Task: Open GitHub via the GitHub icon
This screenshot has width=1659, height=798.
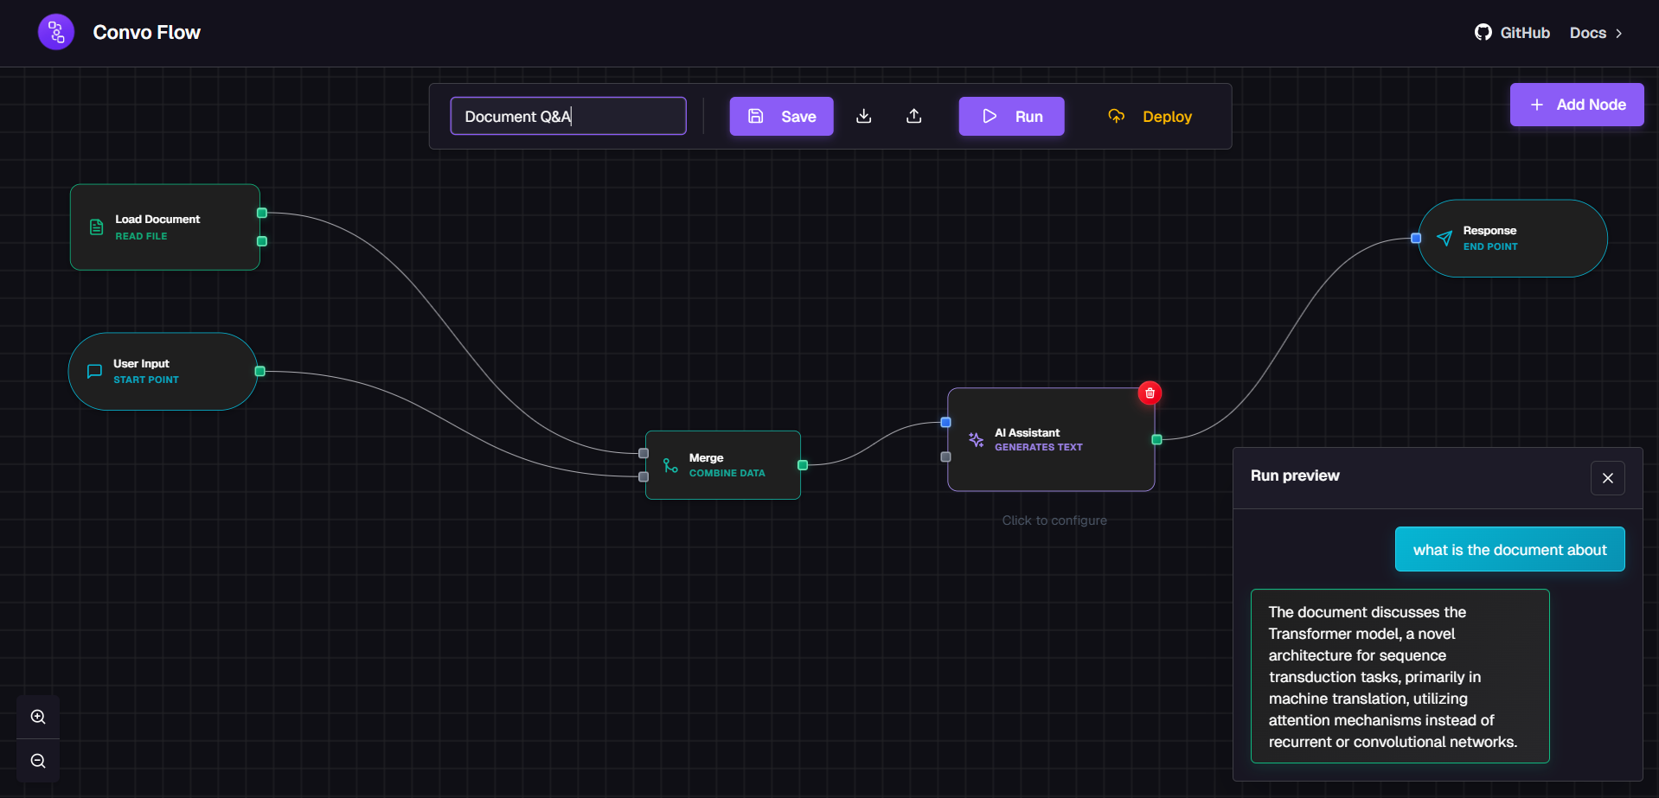Action: [x=1483, y=31]
